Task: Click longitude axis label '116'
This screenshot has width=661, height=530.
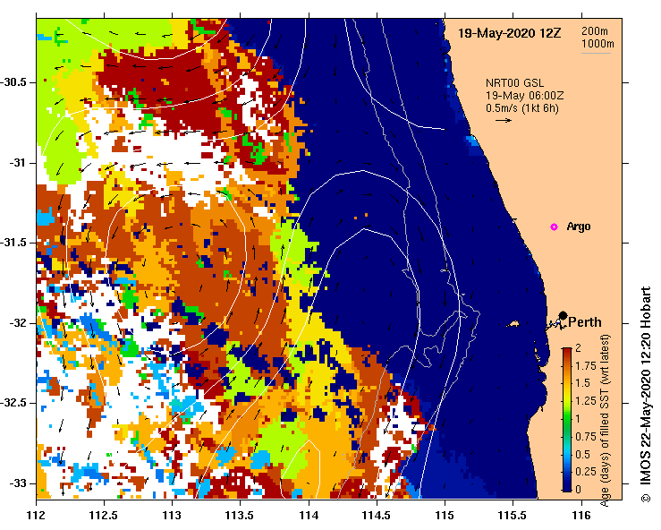Action: pos(581,516)
